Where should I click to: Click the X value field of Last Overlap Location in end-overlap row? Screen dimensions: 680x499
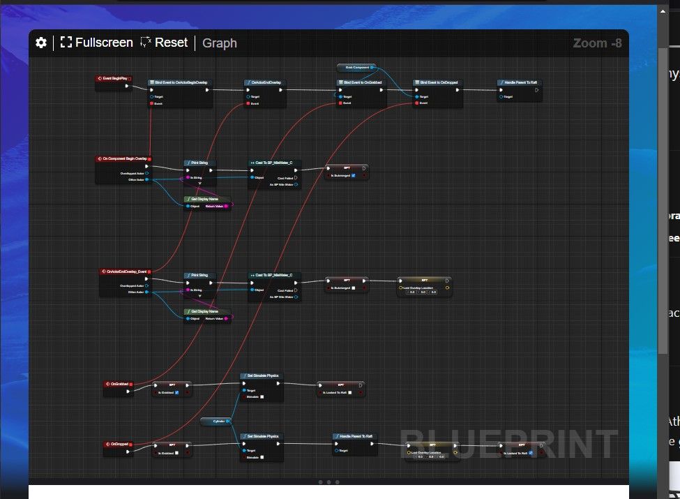tap(411, 292)
